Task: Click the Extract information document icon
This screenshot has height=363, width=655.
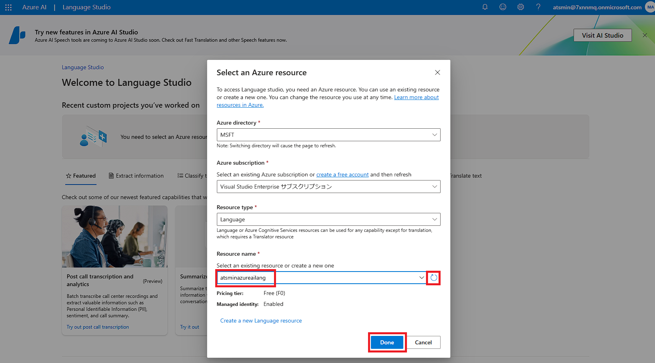Action: tap(111, 176)
